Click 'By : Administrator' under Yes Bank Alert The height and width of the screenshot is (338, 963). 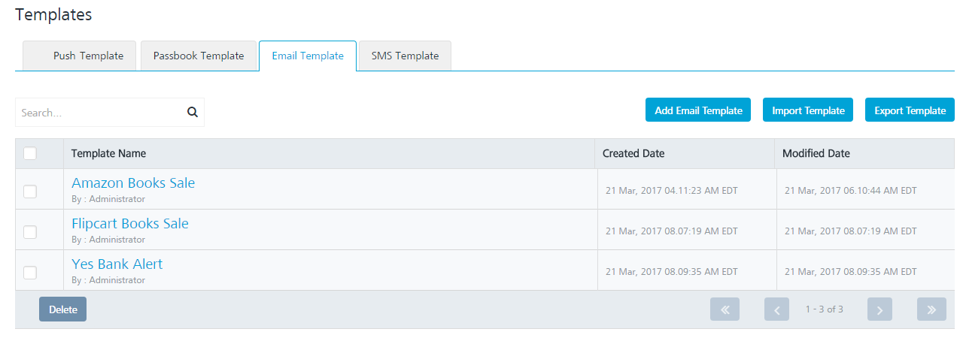(108, 280)
